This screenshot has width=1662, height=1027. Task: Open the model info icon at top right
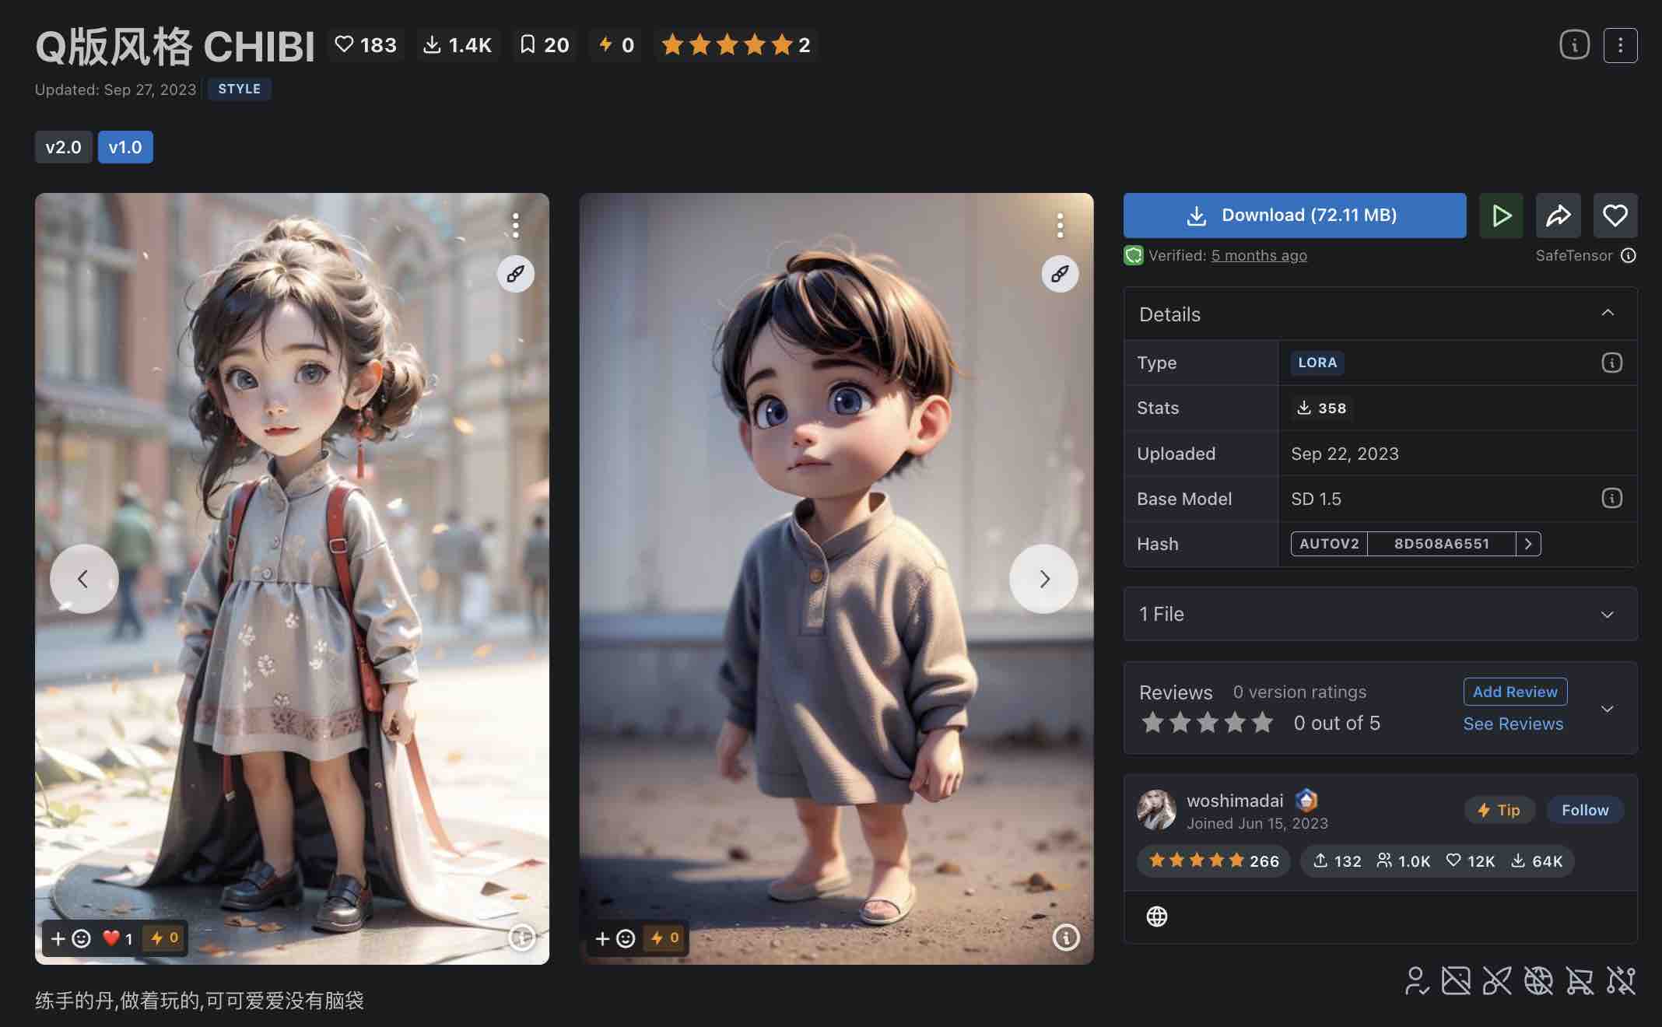click(x=1574, y=45)
